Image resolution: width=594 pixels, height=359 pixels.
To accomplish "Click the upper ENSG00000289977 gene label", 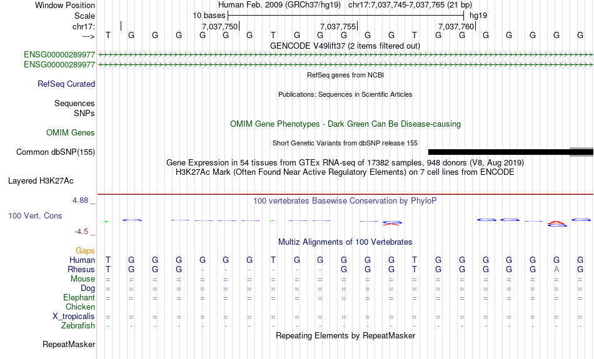I will [59, 54].
